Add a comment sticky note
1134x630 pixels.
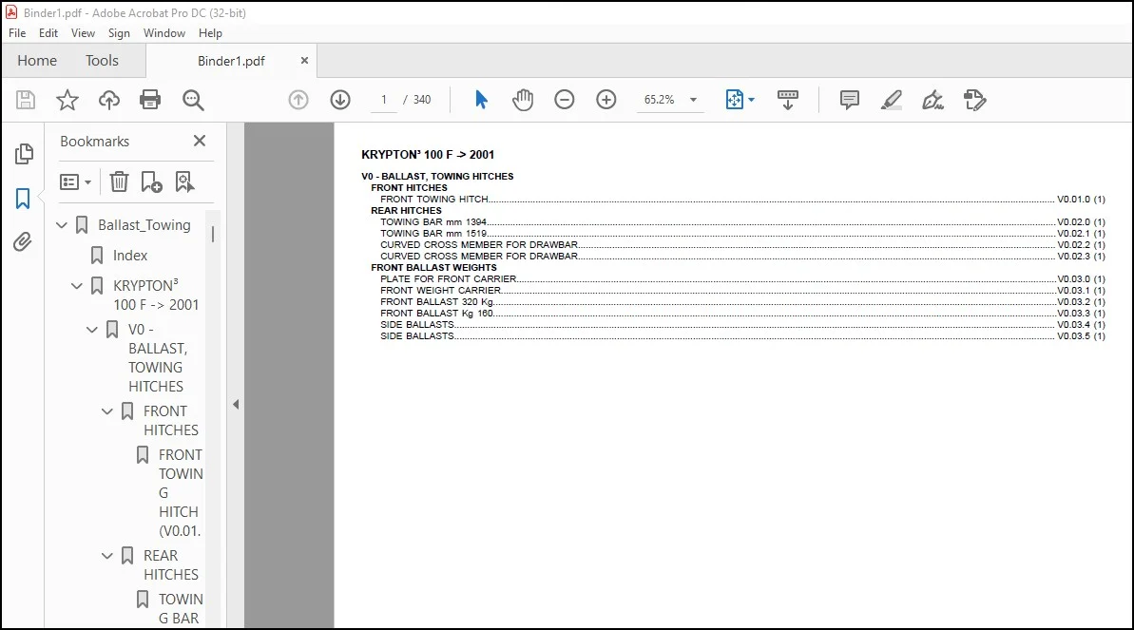850,100
